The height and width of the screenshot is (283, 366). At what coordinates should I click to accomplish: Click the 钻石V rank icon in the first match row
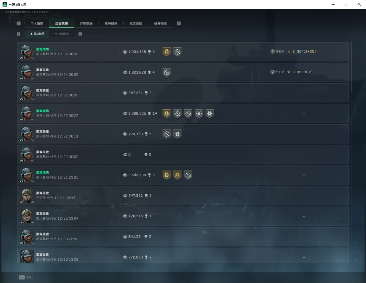click(x=272, y=52)
